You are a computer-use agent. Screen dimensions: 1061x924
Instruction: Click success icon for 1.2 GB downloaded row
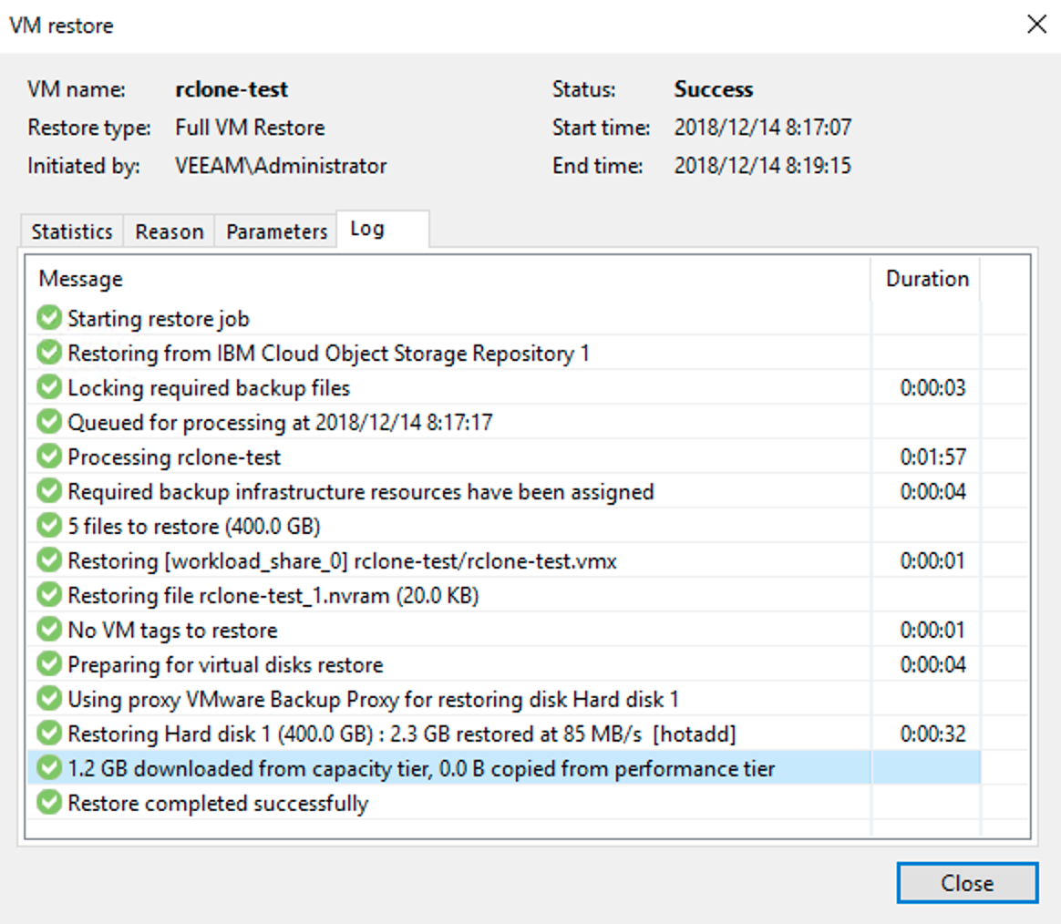[x=48, y=768]
